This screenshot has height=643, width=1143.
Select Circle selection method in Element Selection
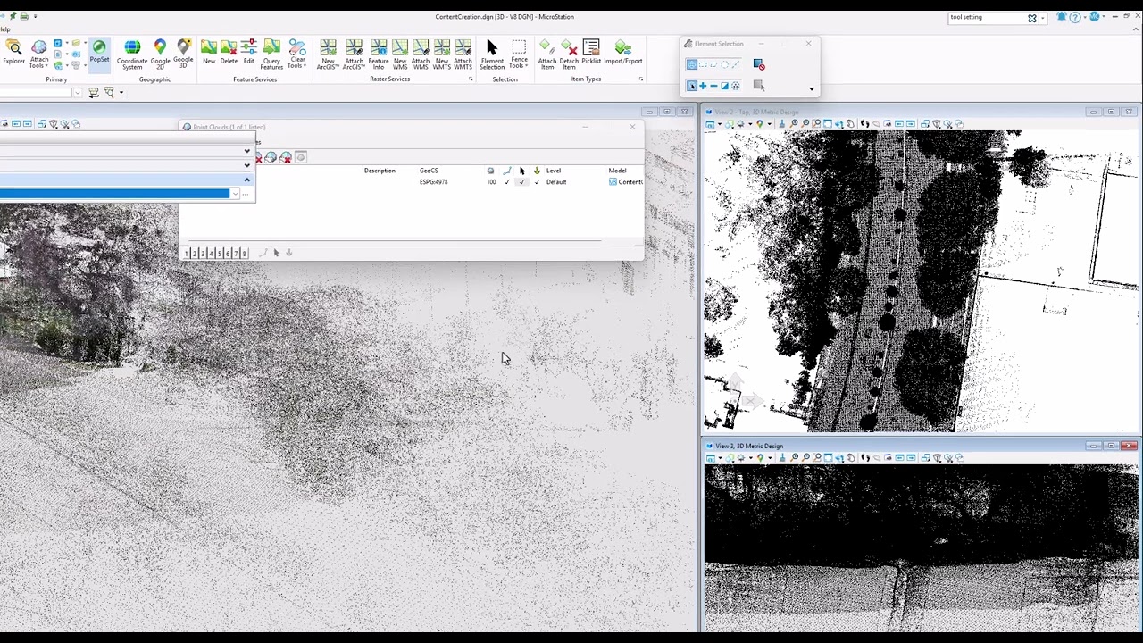tap(724, 64)
